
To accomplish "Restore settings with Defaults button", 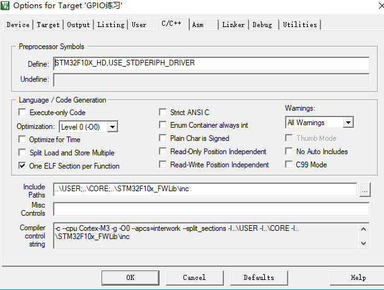I will 259,278.
